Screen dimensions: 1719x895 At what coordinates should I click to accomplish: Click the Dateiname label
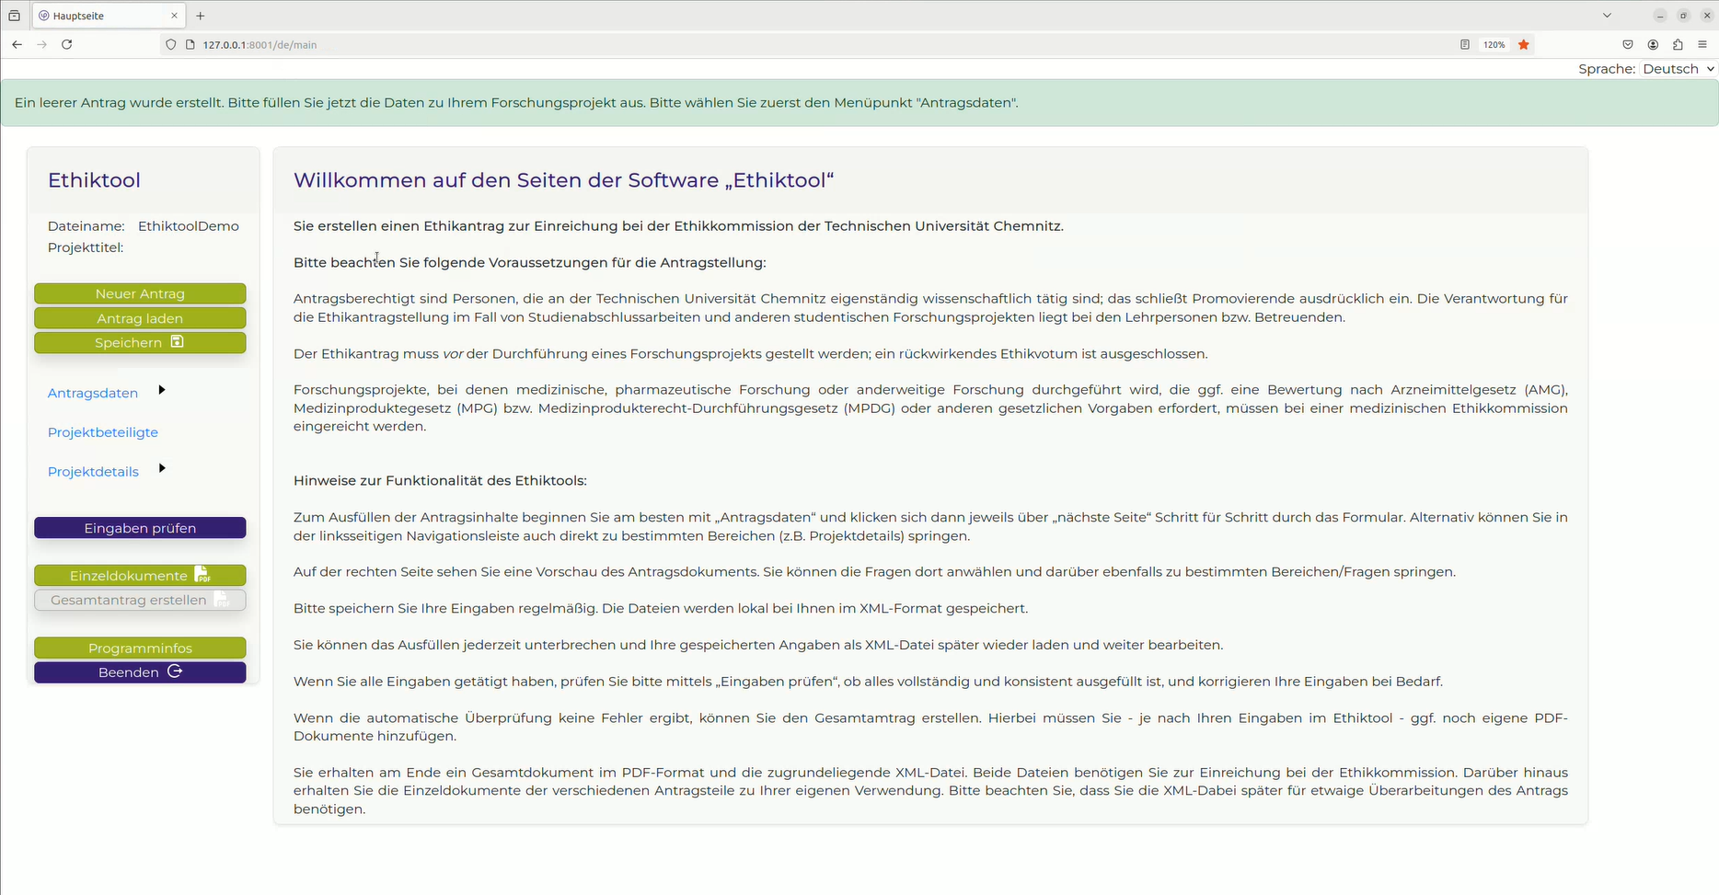pyautogui.click(x=87, y=226)
